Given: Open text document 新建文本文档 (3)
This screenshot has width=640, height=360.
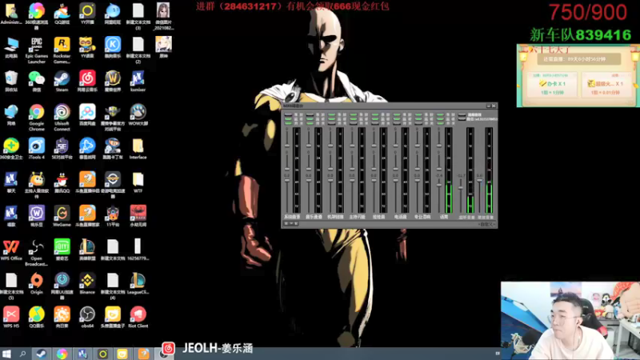Looking at the screenshot, I should click(x=138, y=16).
